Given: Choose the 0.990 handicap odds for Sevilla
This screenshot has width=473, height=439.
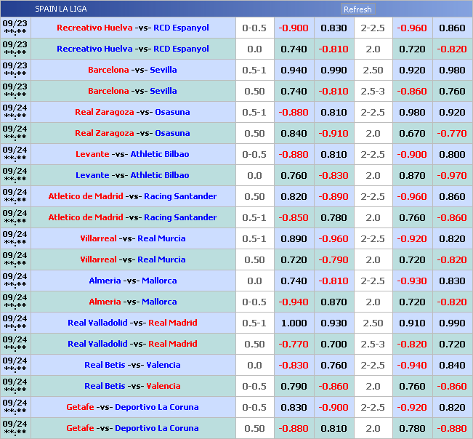Looking at the screenshot, I should click(333, 71).
